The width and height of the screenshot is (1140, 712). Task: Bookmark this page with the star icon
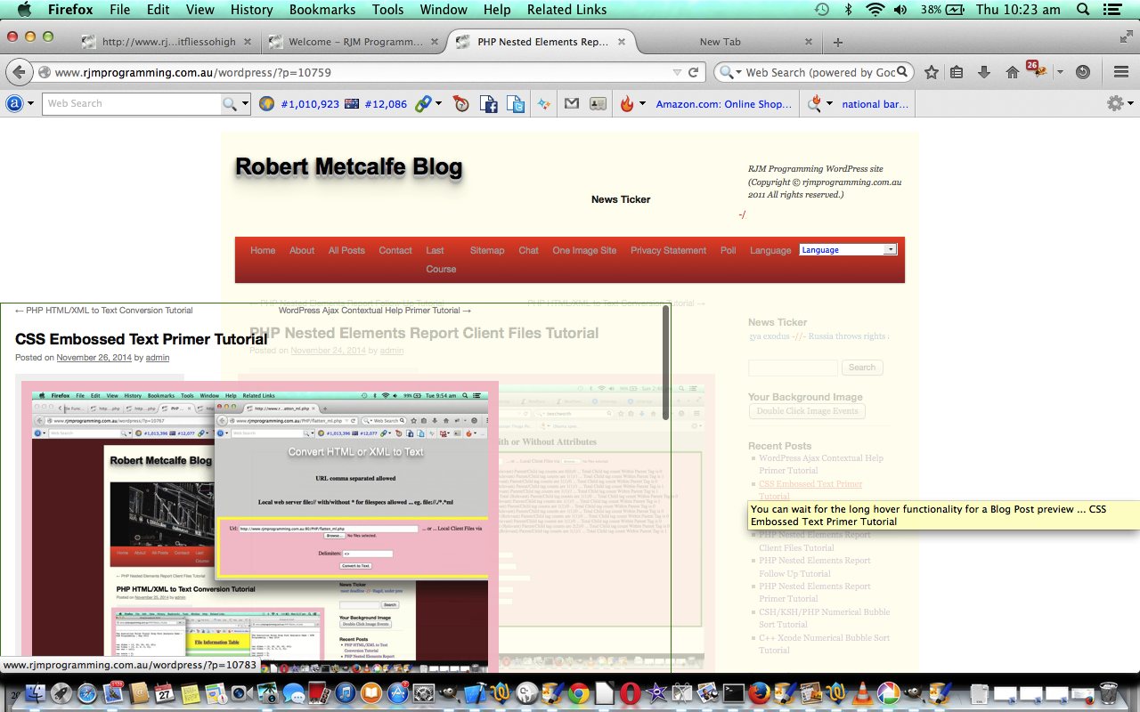tap(932, 72)
